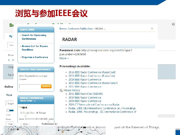This screenshot has height=135, width=180.
Task: Open 2006 CIE International Conference on Radar
Action: (x=94, y=105)
